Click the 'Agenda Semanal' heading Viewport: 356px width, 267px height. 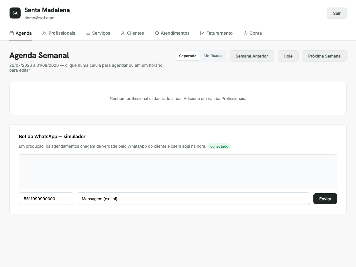click(39, 55)
